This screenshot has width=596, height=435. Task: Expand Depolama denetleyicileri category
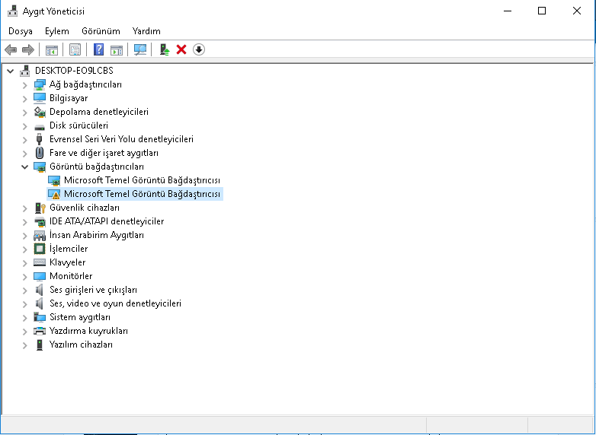[x=24, y=113]
